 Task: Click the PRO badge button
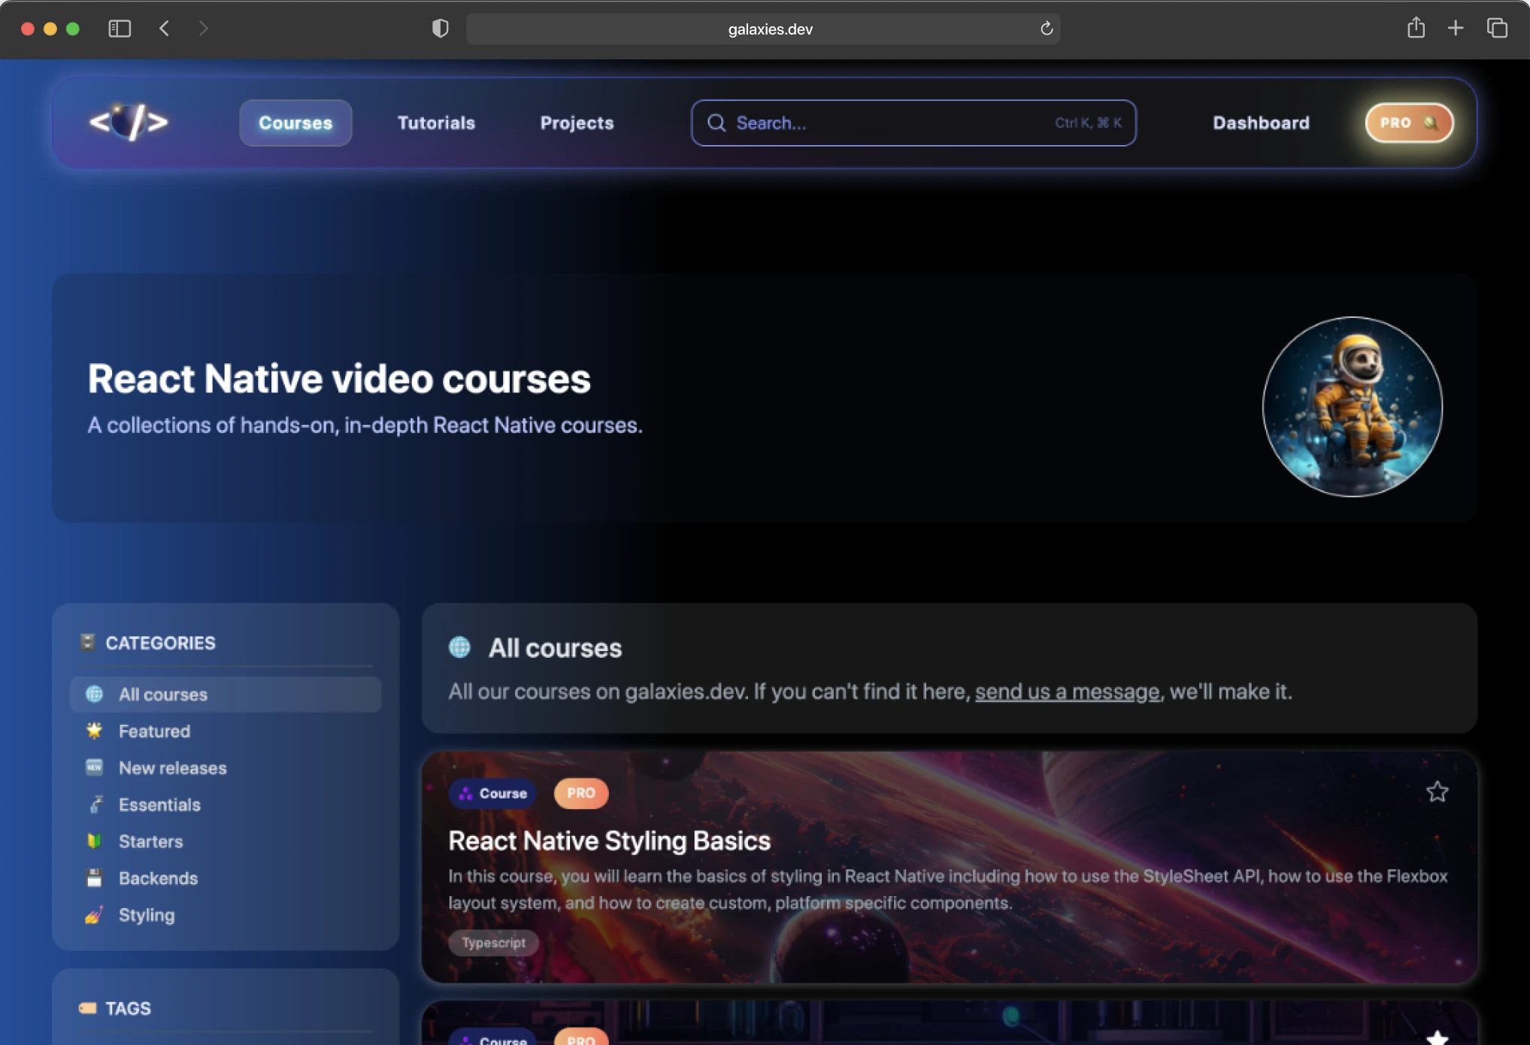point(1407,123)
